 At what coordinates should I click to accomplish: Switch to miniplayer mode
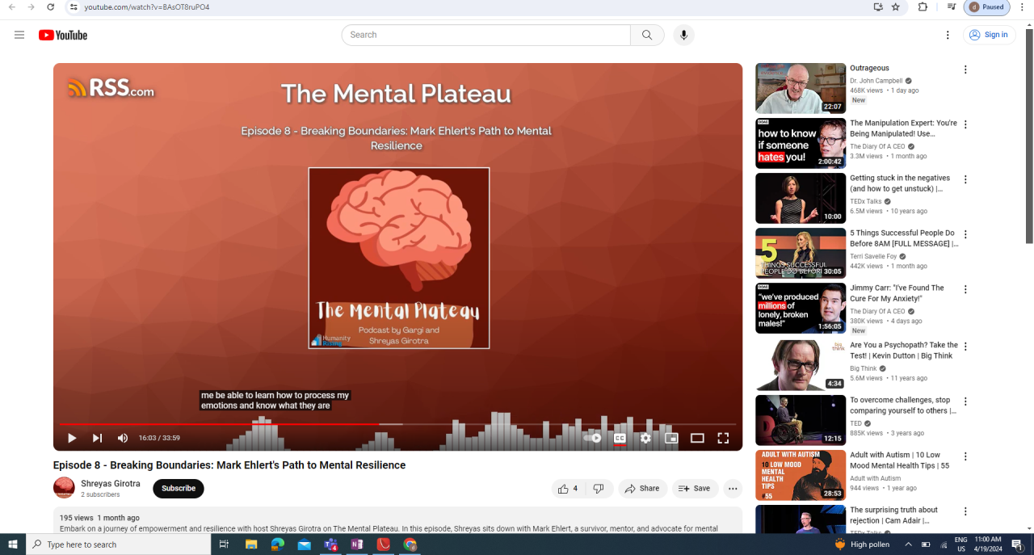coord(671,438)
